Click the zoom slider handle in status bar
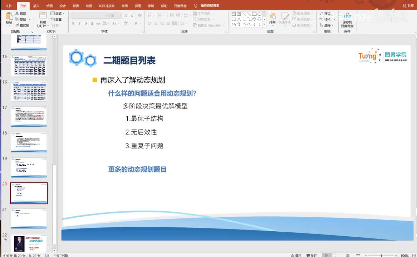Screen dimensions: 417x257 [381, 256]
